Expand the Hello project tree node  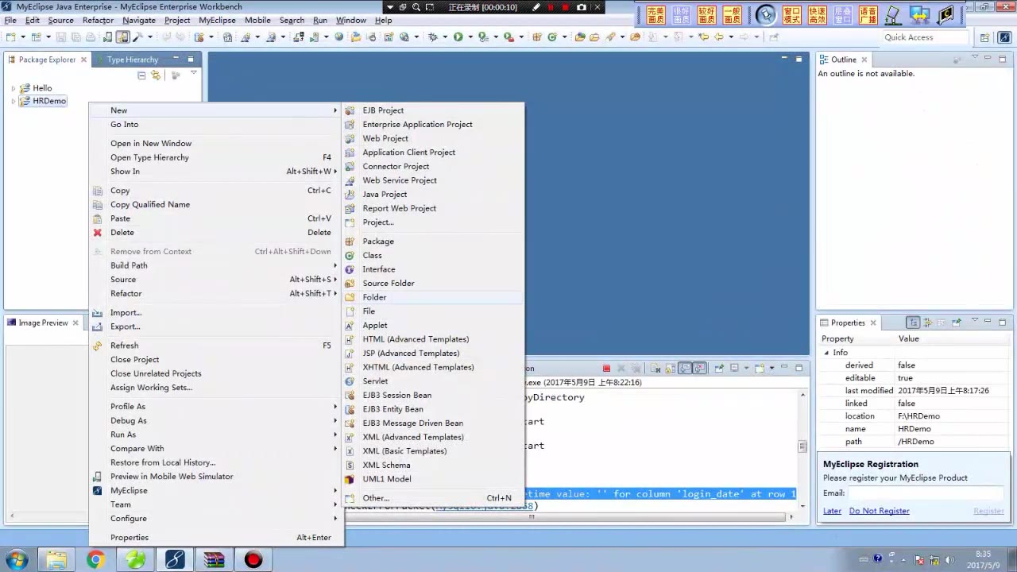pyautogui.click(x=14, y=88)
